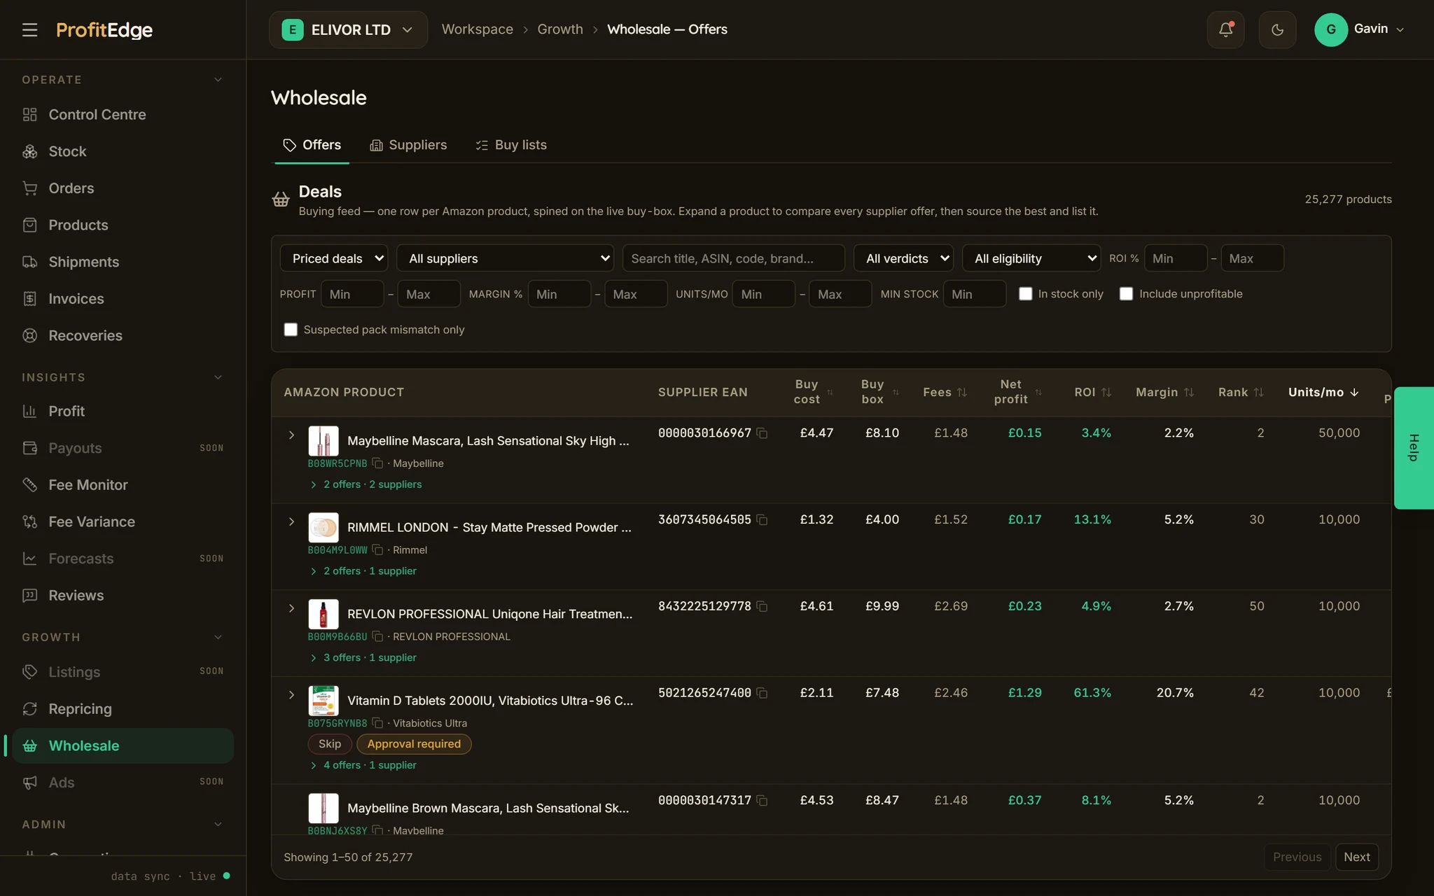
Task: Switch to the Offers tab
Action: [x=312, y=145]
